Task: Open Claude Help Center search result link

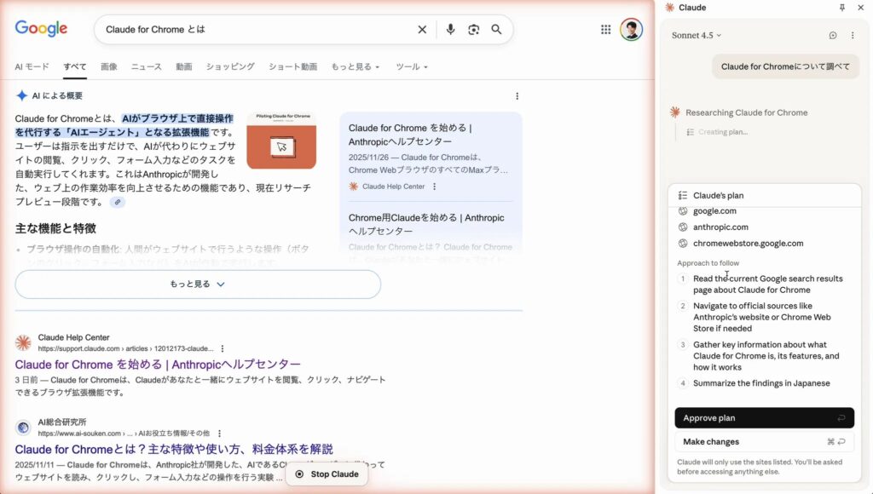Action: (x=158, y=365)
